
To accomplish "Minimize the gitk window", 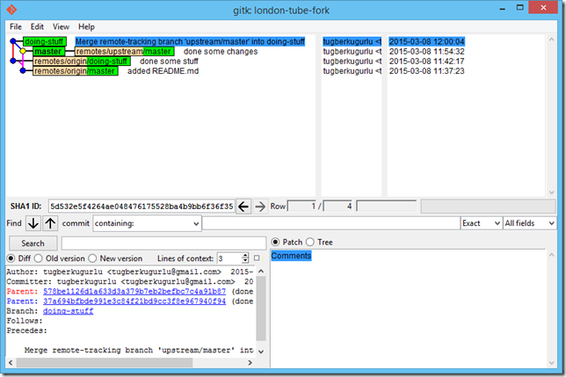I will coord(502,8).
